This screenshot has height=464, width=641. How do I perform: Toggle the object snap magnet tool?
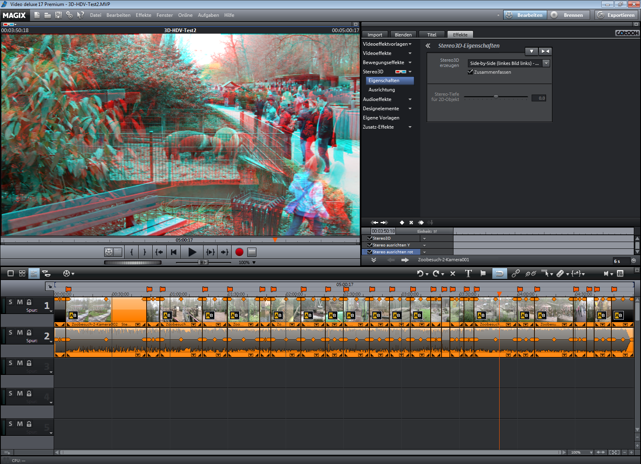click(x=500, y=273)
